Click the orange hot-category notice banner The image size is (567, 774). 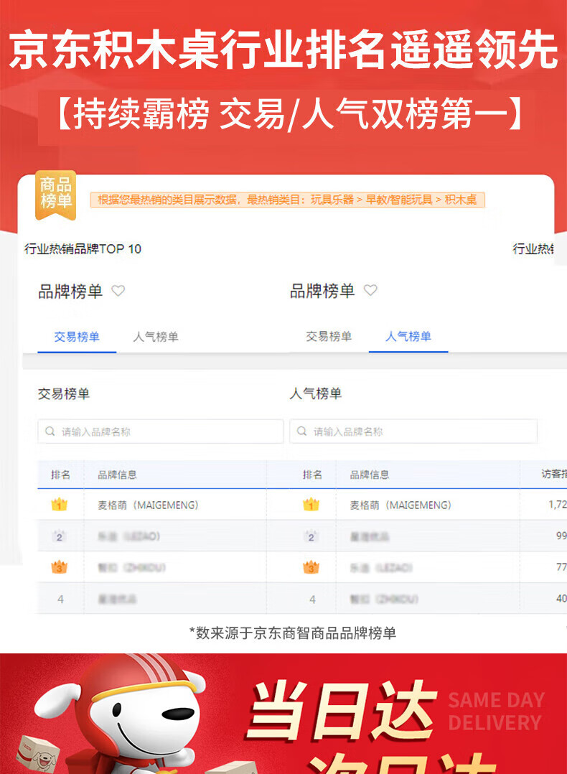tap(288, 200)
